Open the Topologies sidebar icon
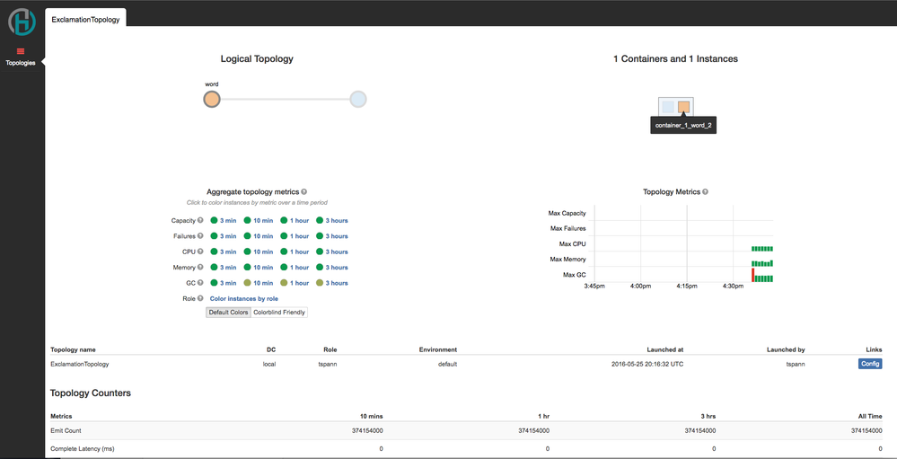Image resolution: width=897 pixels, height=459 pixels. point(21,57)
